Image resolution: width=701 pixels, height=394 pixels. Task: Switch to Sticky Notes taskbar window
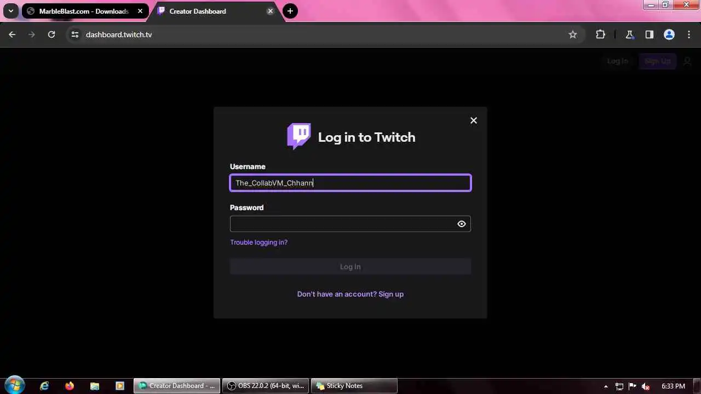tap(354, 386)
